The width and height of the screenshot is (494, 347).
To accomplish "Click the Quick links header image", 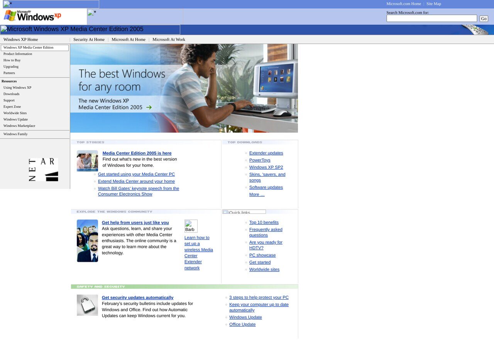I will point(244,212).
